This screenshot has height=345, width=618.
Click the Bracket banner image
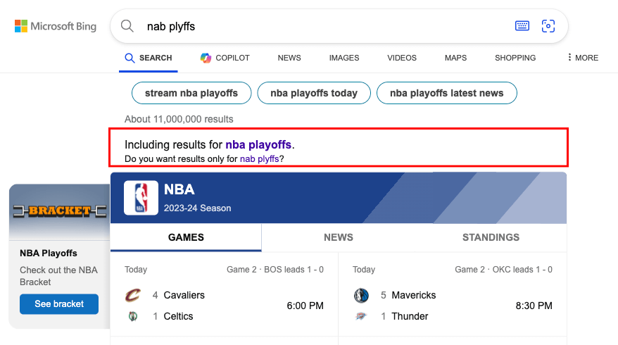(x=60, y=212)
